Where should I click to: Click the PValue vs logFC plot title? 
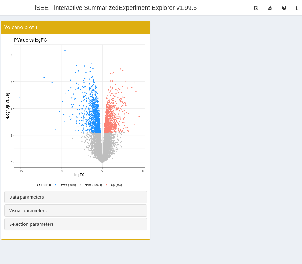pyautogui.click(x=30, y=40)
